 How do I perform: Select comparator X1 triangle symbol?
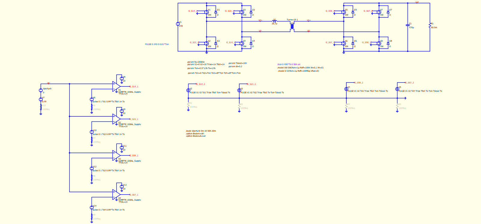[x=116, y=86]
